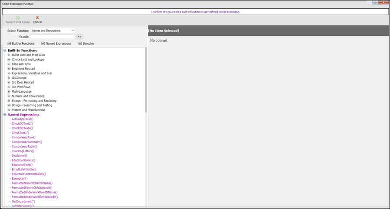Select the Multi-Language category label
390x209 pixels.
pos(22,91)
